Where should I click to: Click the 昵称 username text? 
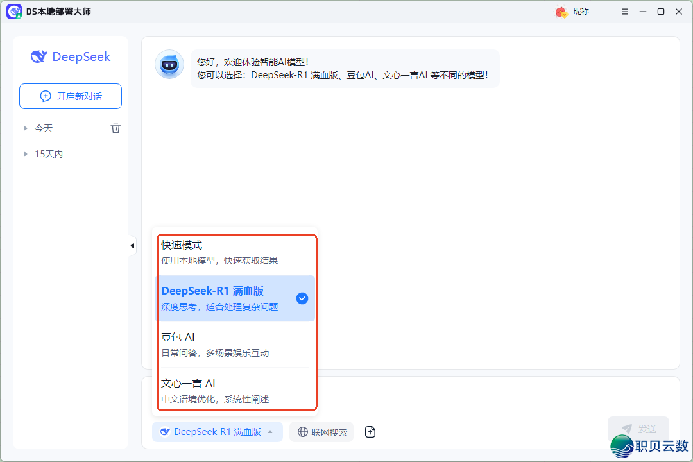pyautogui.click(x=581, y=12)
